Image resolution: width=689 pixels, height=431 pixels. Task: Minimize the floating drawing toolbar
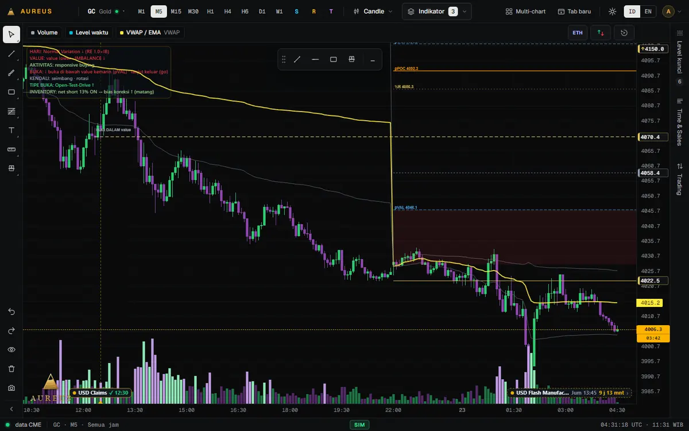[x=373, y=59]
